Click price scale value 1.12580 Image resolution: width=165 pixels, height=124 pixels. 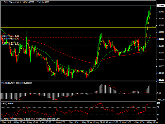[x=161, y=39]
